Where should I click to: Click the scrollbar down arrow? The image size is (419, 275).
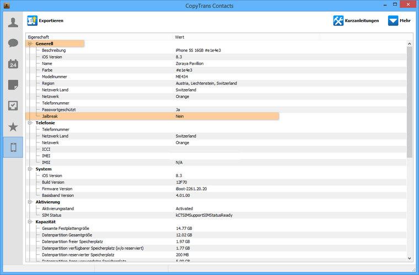(410, 258)
